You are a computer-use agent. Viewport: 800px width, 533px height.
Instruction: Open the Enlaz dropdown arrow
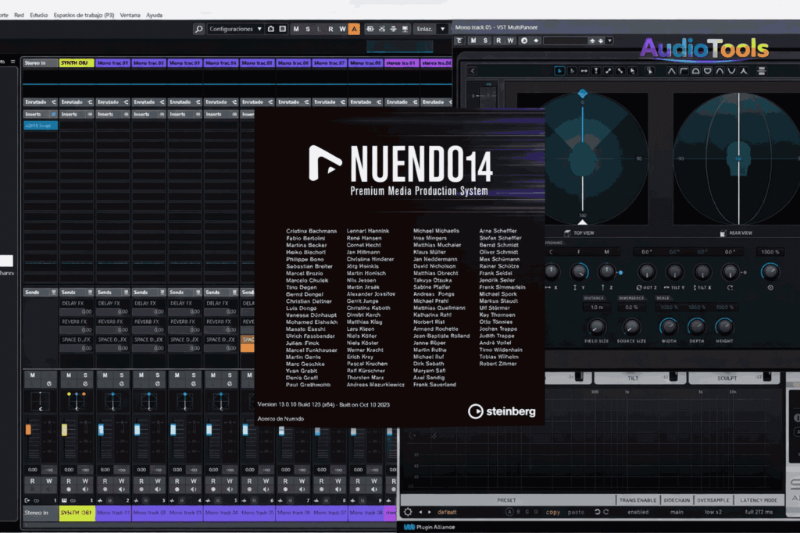pyautogui.click(x=442, y=29)
